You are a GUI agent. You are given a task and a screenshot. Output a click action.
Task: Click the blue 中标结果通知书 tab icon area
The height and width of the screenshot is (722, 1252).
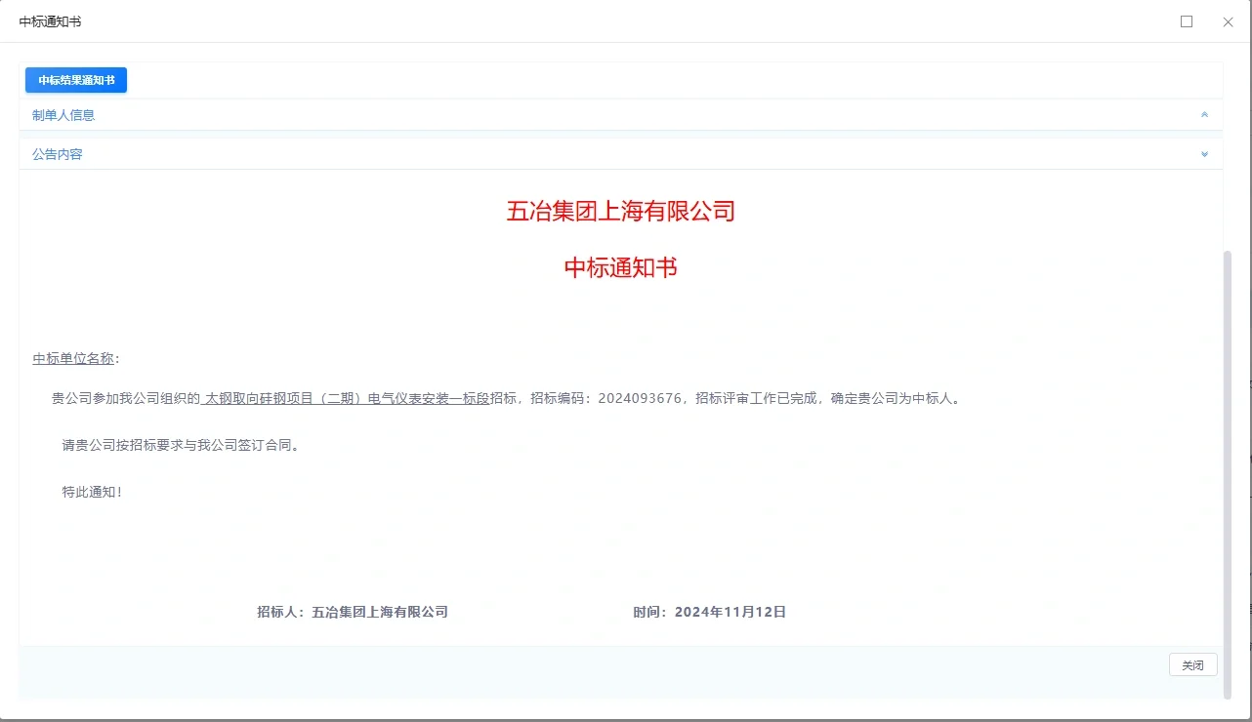click(75, 80)
